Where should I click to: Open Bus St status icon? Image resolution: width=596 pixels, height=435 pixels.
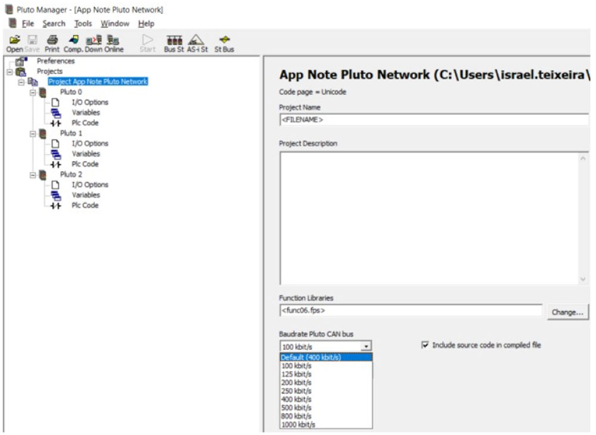pos(173,40)
